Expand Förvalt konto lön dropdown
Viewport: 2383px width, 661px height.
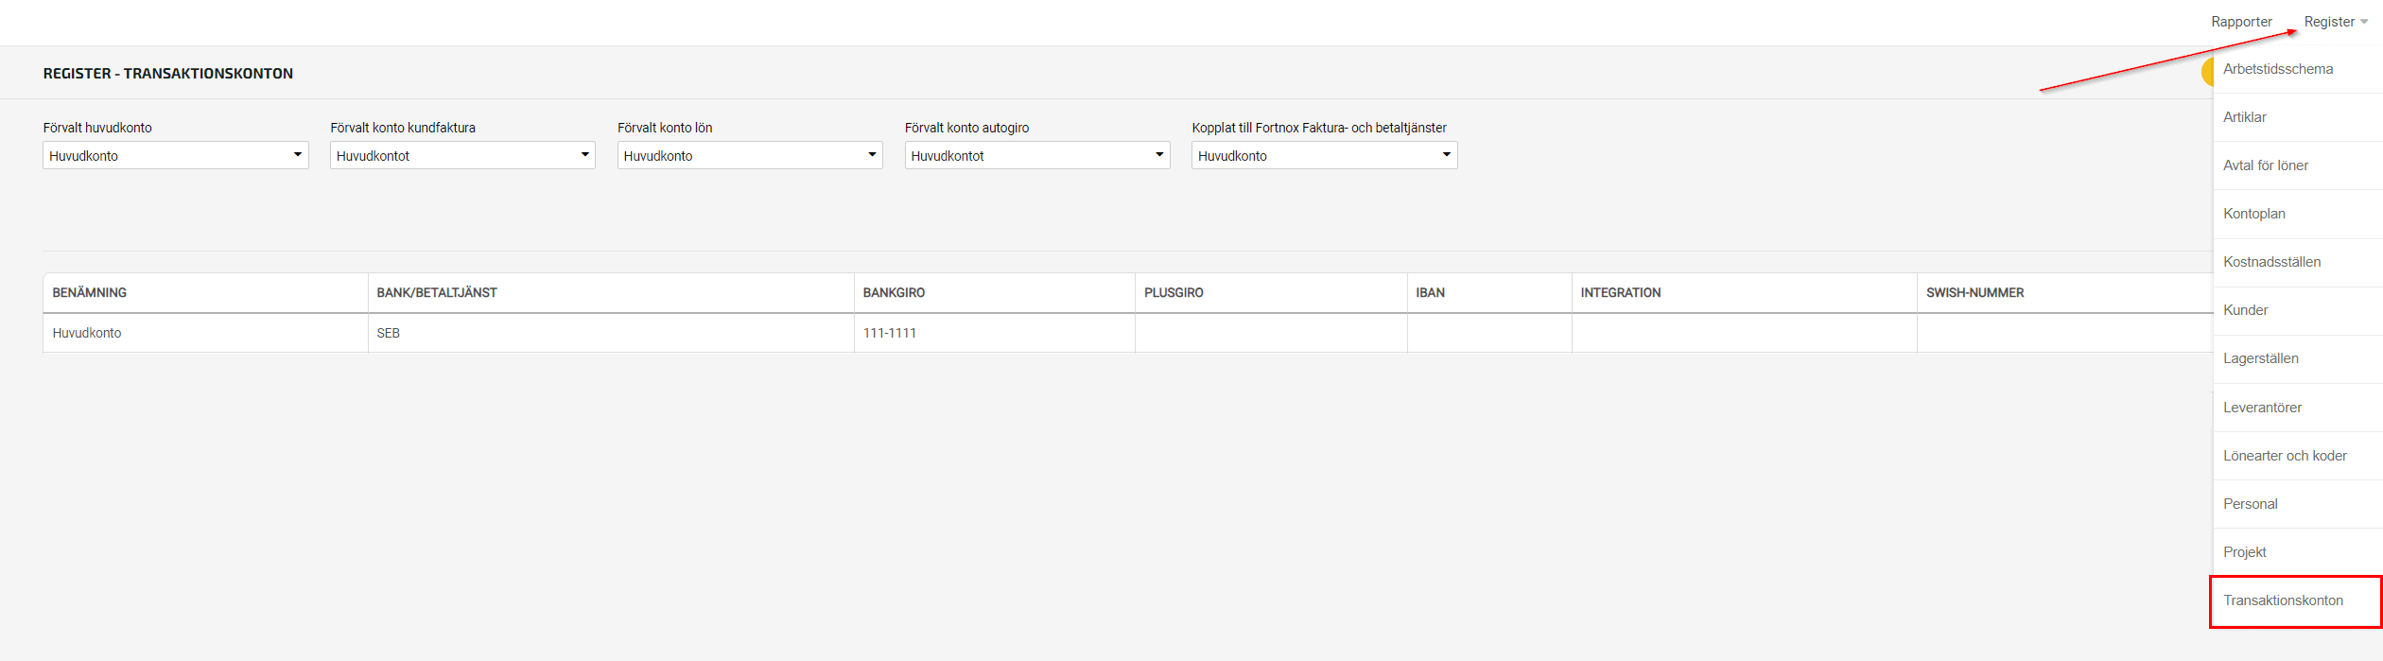pos(750,155)
